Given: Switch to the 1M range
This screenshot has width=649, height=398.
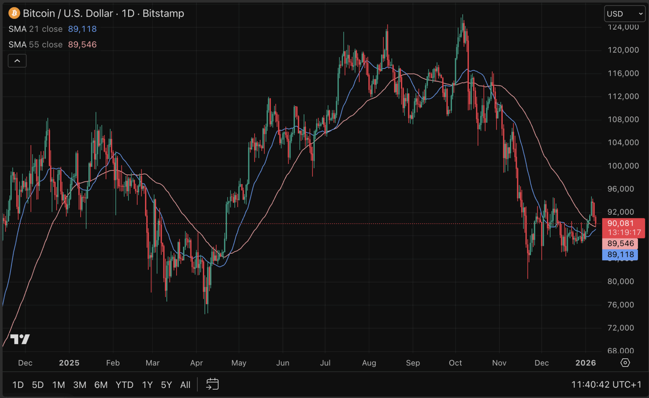Looking at the screenshot, I should tap(59, 385).
